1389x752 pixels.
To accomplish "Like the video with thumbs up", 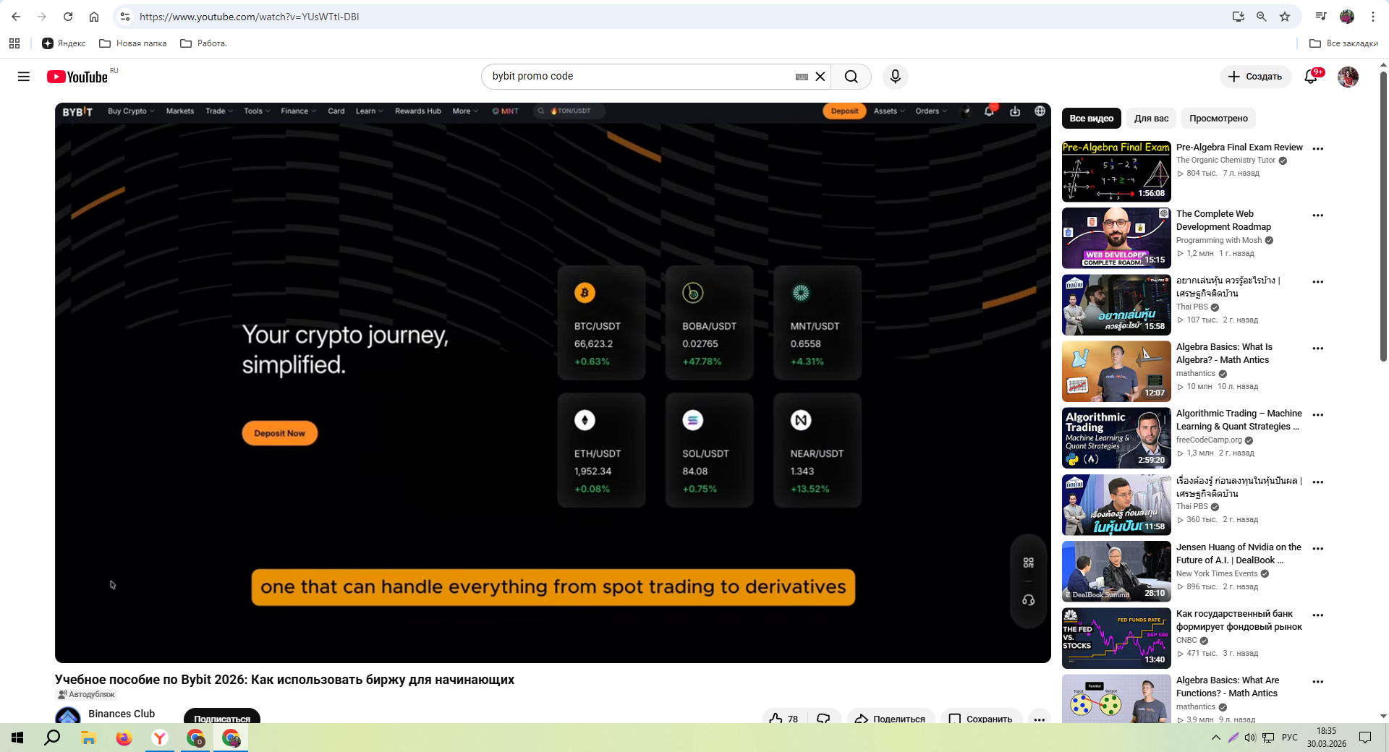I will point(784,719).
